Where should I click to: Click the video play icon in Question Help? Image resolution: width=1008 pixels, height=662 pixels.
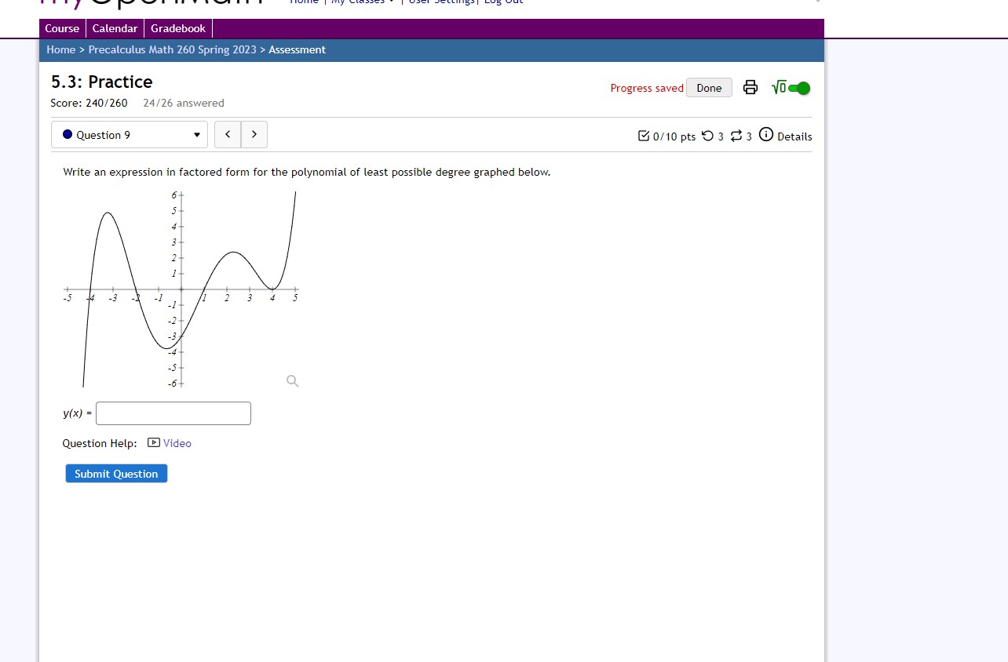[x=154, y=443]
